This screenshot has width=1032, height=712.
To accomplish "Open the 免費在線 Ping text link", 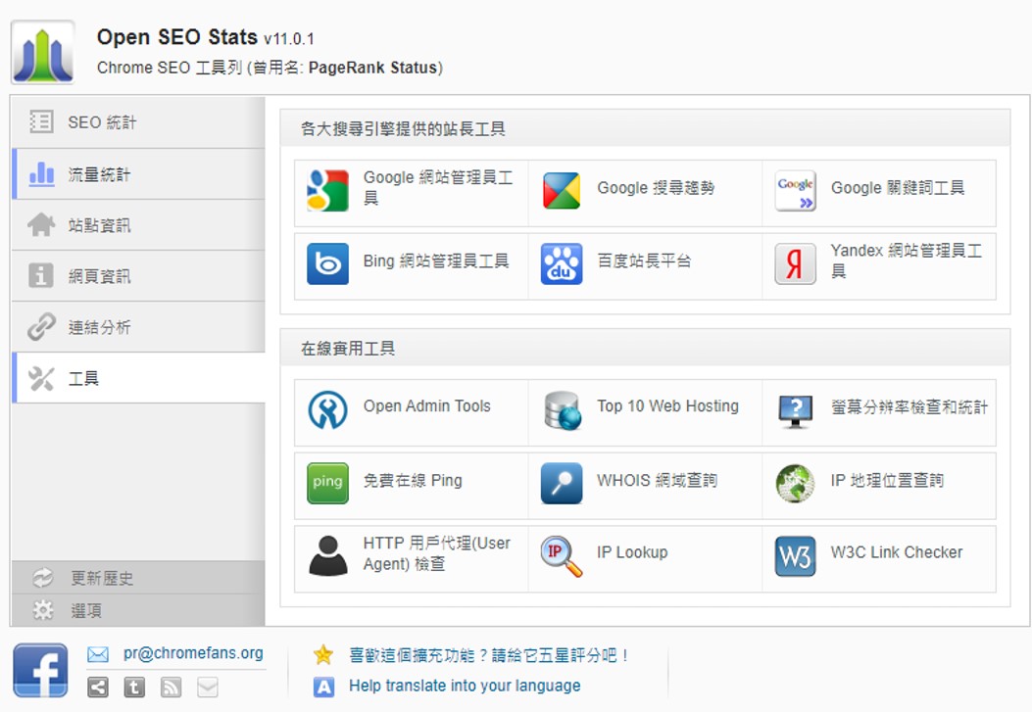I will pyautogui.click(x=413, y=481).
